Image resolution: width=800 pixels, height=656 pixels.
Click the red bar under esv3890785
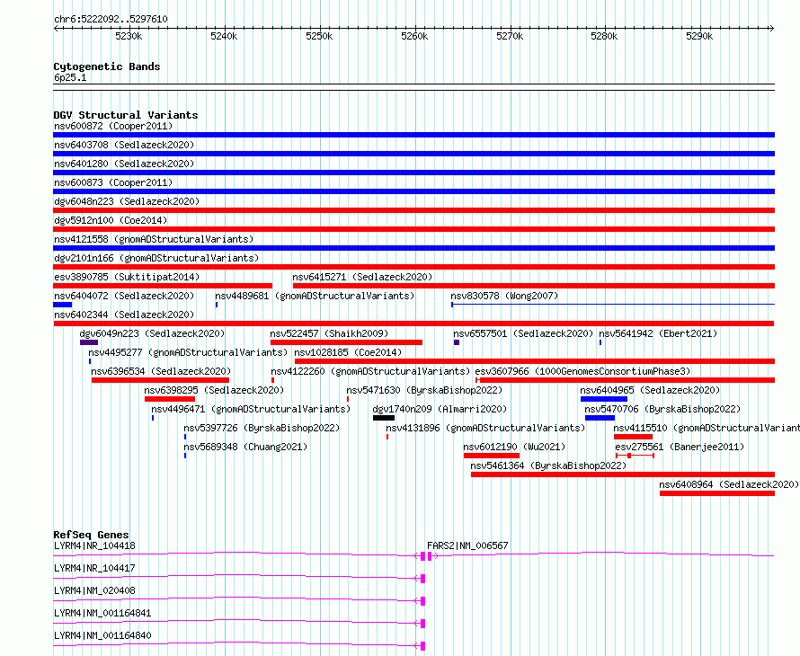pos(163,286)
